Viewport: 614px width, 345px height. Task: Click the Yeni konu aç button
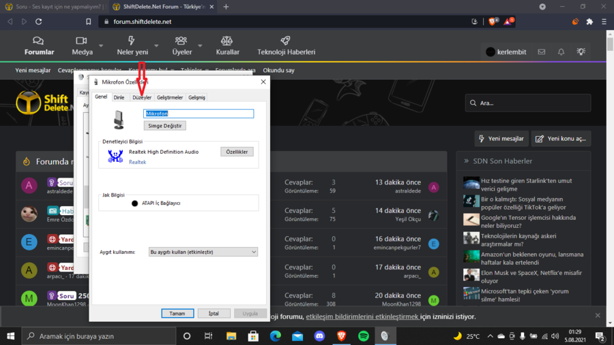pos(561,139)
